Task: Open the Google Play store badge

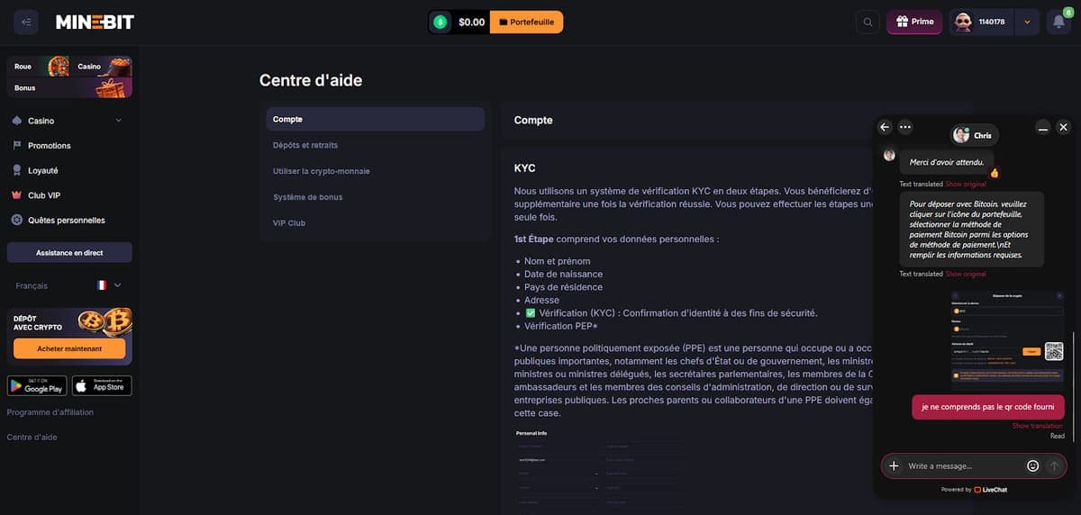Action: pyautogui.click(x=37, y=385)
